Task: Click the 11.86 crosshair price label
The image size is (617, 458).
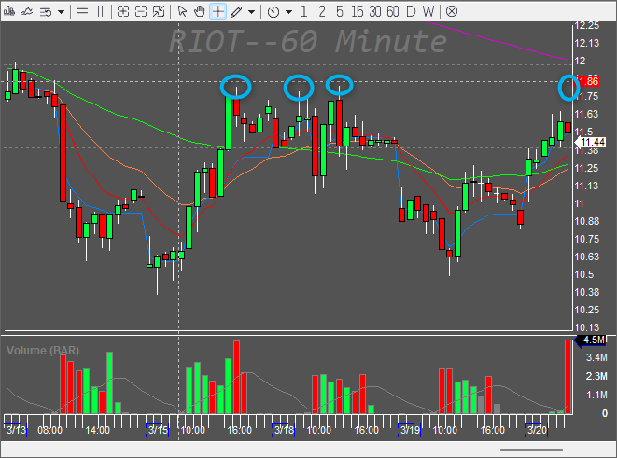Action: 587,81
